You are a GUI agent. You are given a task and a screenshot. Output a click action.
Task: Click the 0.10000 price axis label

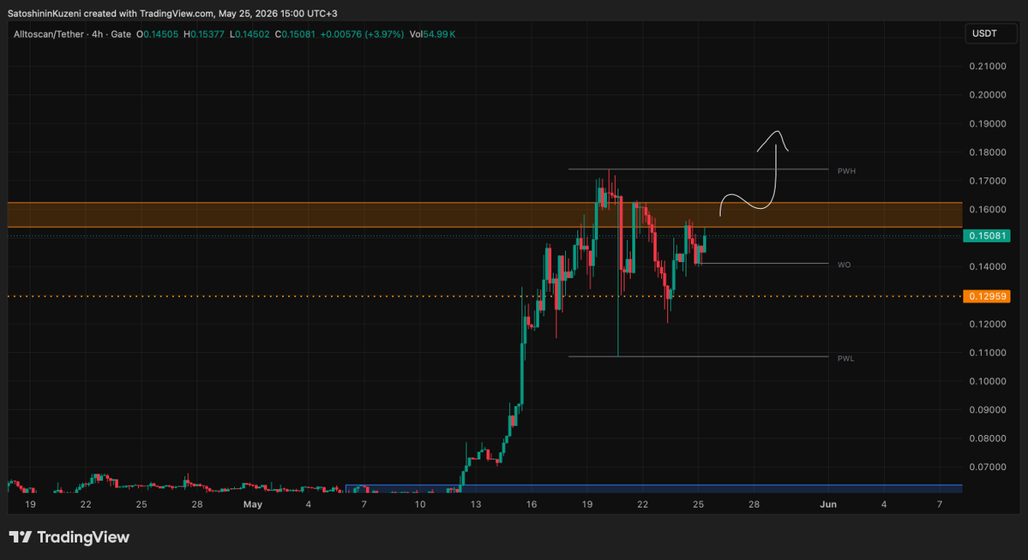point(988,381)
